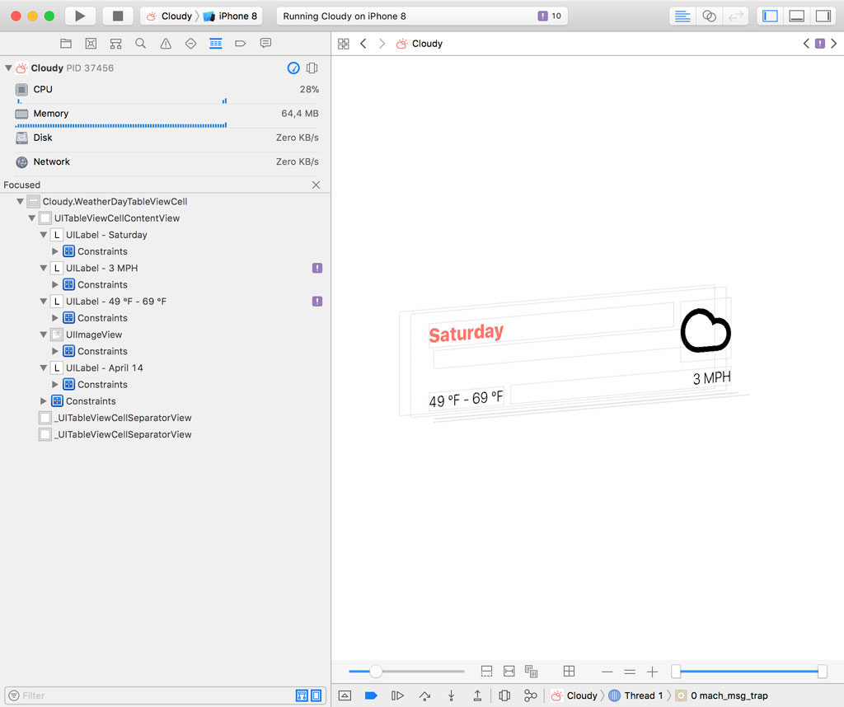Toggle breakpoints activation with blue flag
The height and width of the screenshot is (707, 844).
click(x=370, y=695)
